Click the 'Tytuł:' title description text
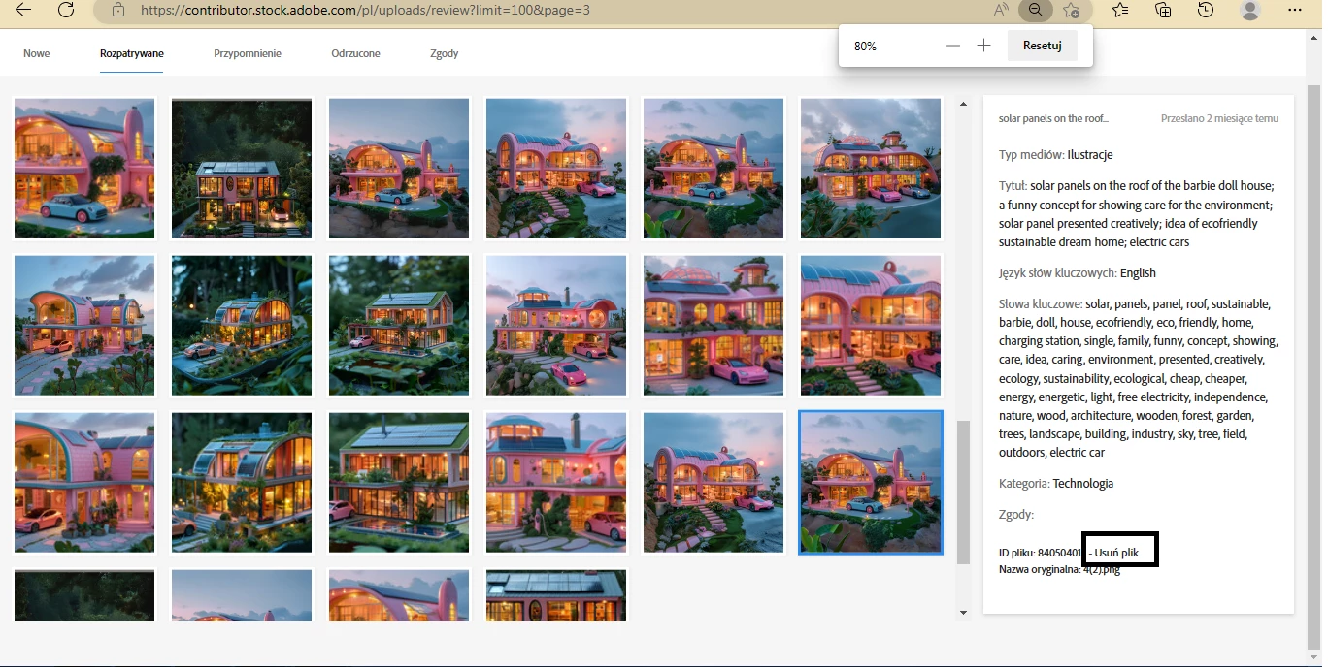 1136,214
